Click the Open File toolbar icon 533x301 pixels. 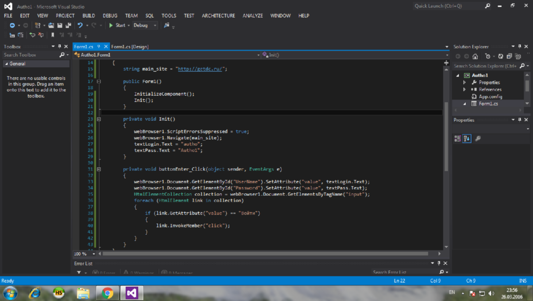(x=51, y=26)
